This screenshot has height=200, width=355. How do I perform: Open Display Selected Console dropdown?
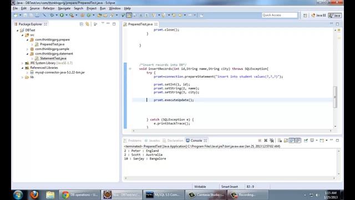click(317, 141)
